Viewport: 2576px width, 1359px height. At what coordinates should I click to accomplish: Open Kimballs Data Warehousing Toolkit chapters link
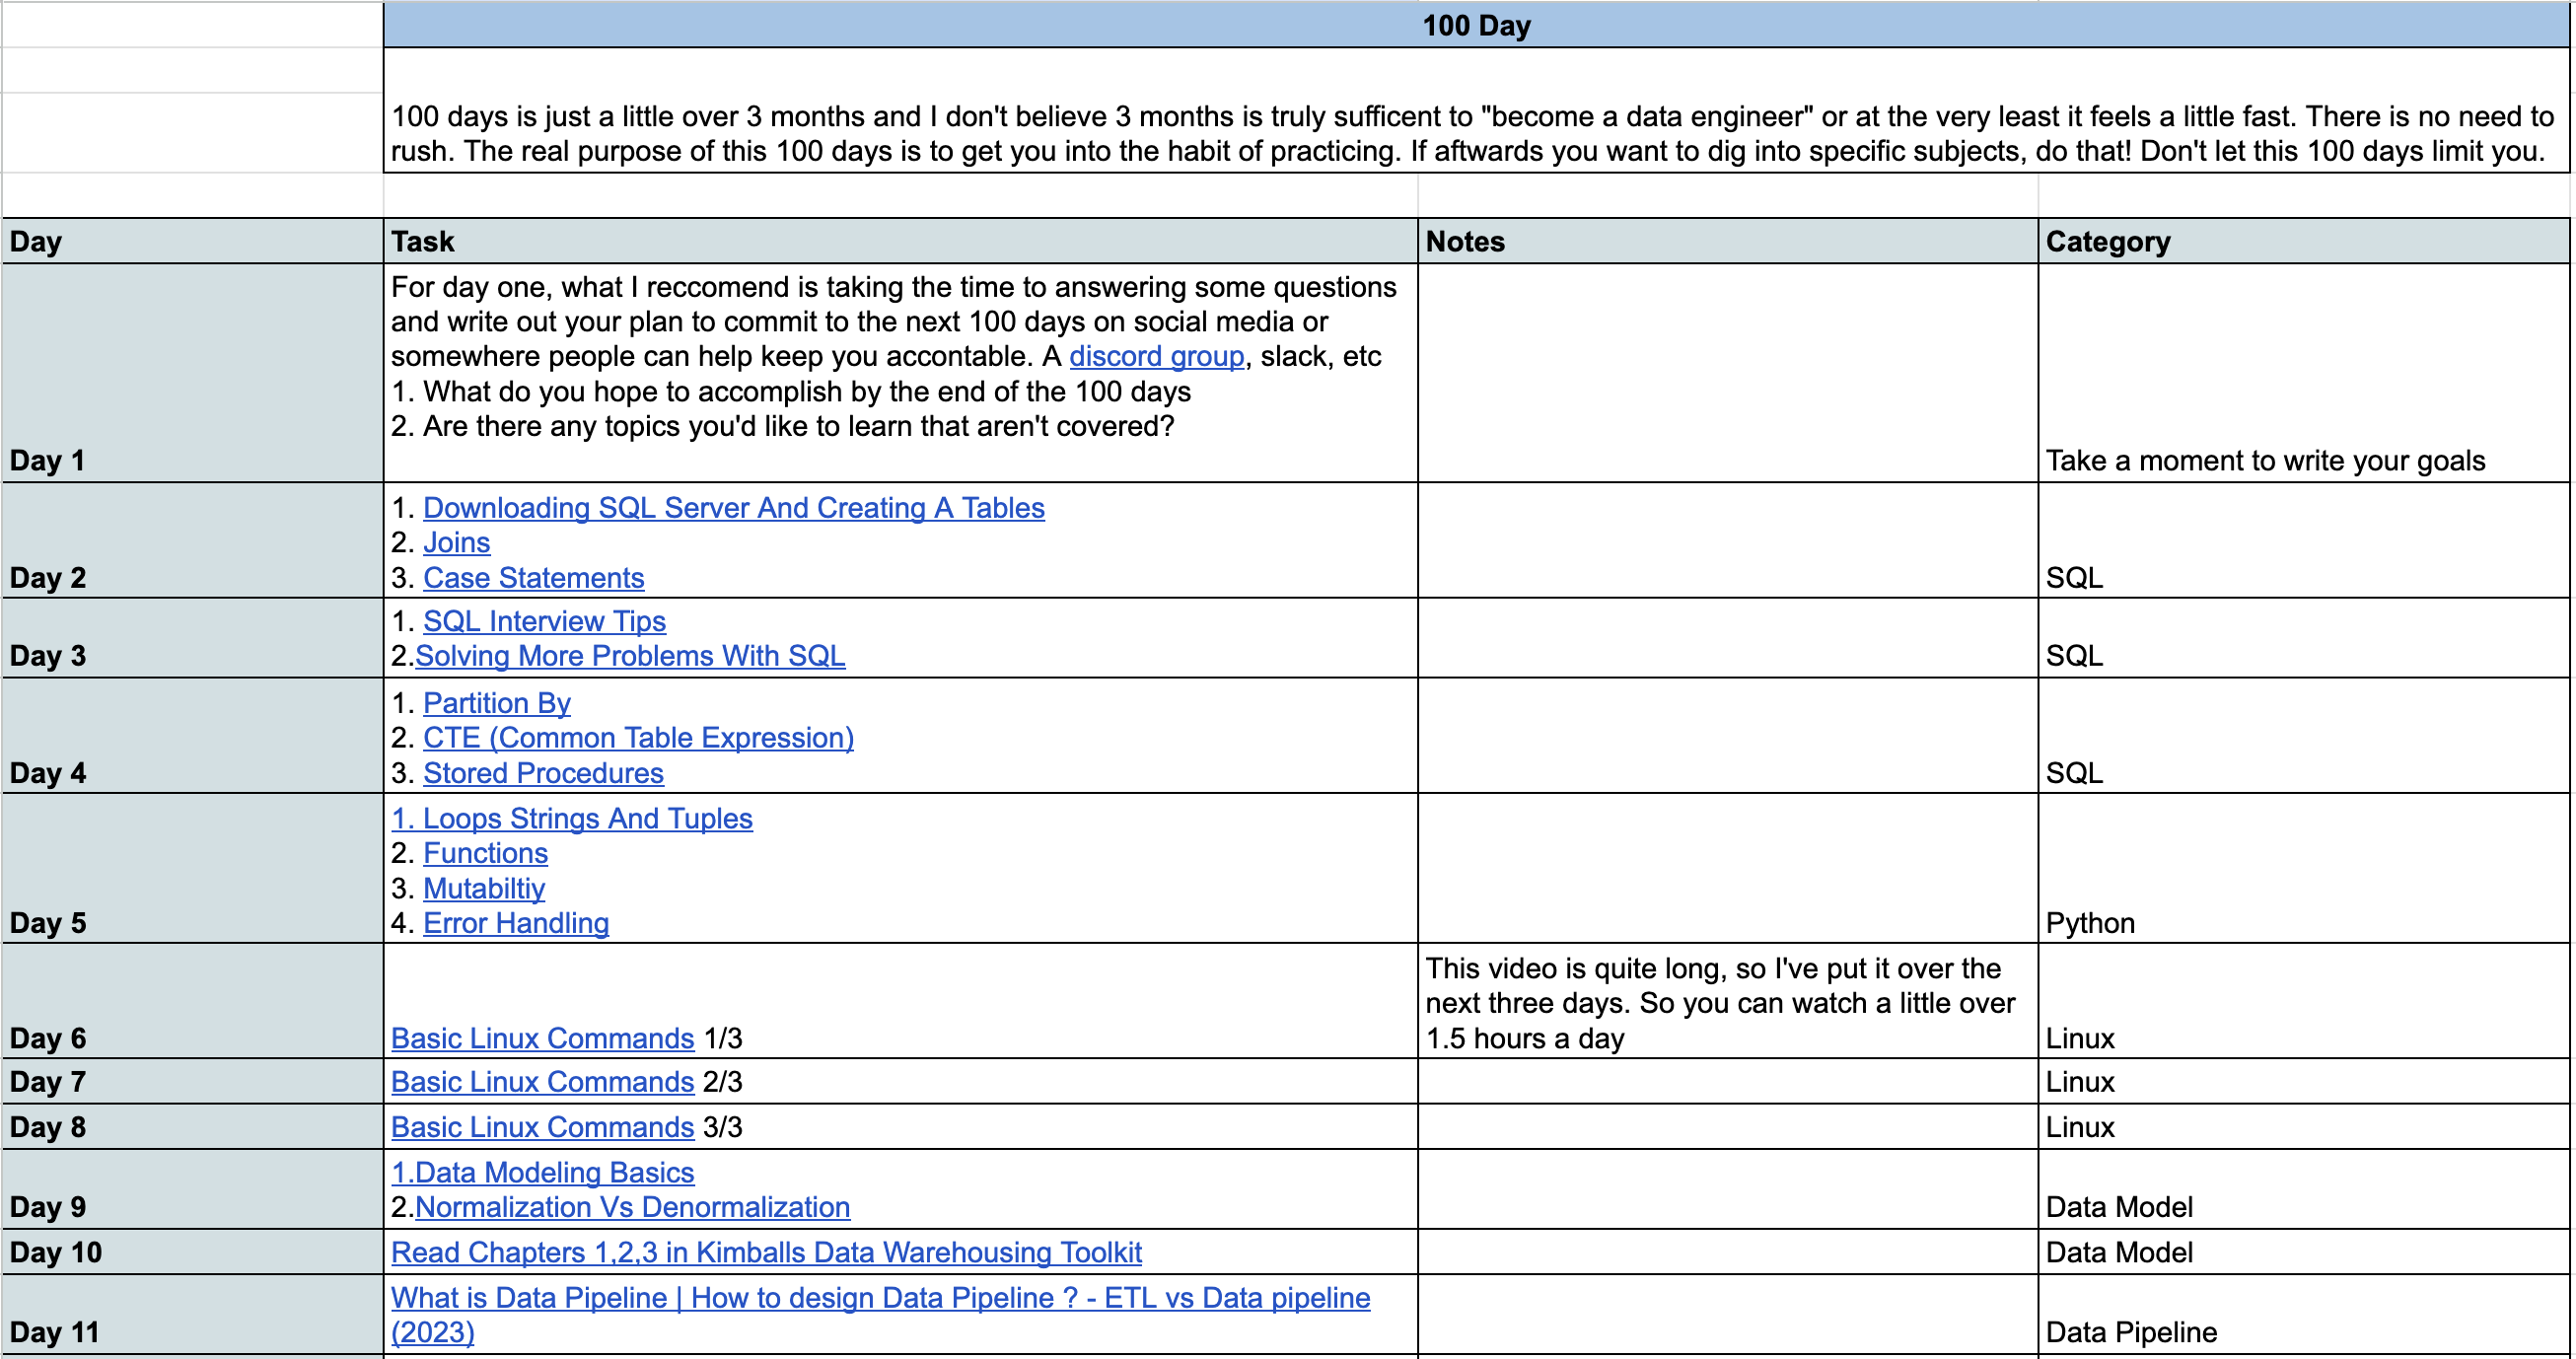coord(766,1252)
